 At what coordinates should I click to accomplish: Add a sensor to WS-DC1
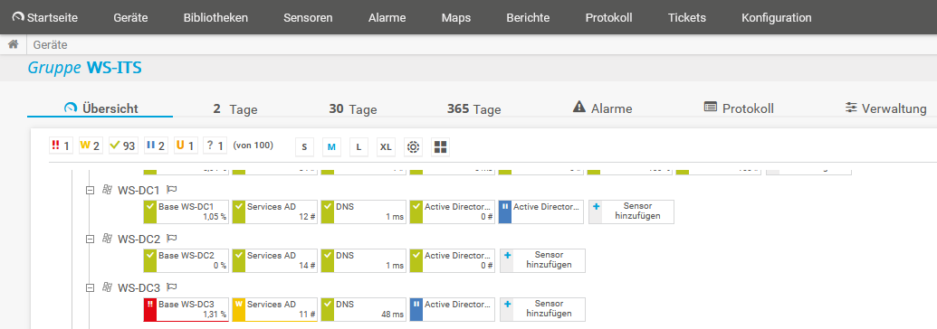(x=631, y=212)
